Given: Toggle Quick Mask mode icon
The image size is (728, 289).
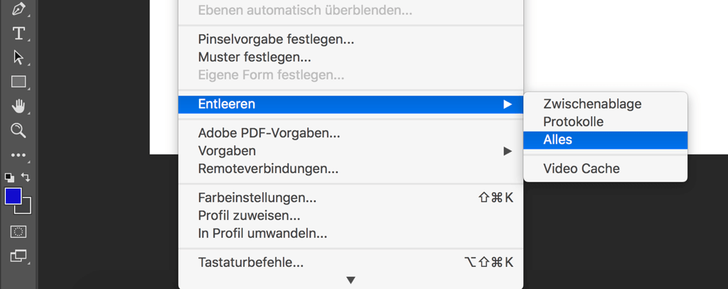Looking at the screenshot, I should pyautogui.click(x=18, y=232).
